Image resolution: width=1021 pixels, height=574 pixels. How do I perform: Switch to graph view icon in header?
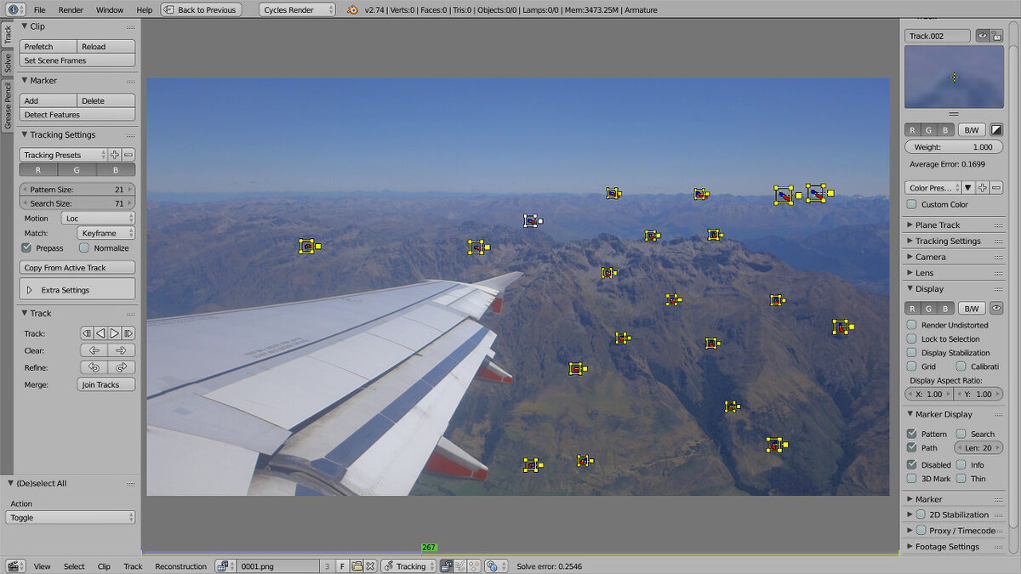click(x=459, y=565)
